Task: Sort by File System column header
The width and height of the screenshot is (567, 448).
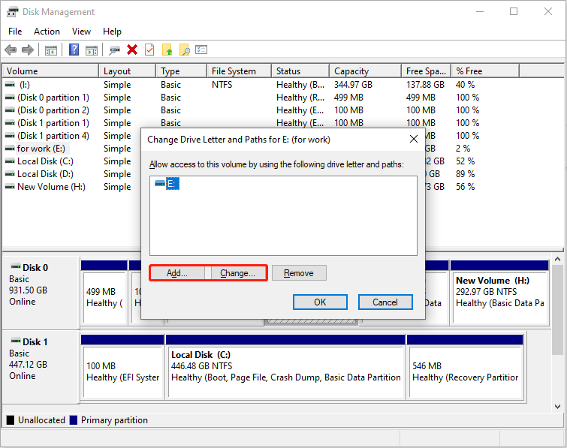Action: point(240,71)
